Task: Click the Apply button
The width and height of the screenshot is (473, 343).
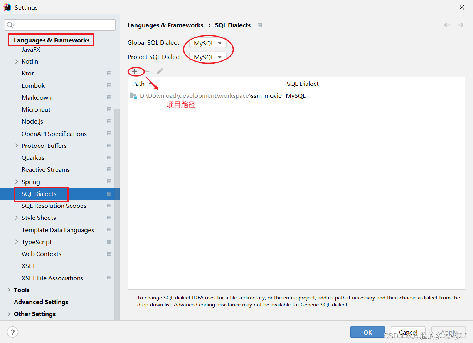Action: [449, 332]
